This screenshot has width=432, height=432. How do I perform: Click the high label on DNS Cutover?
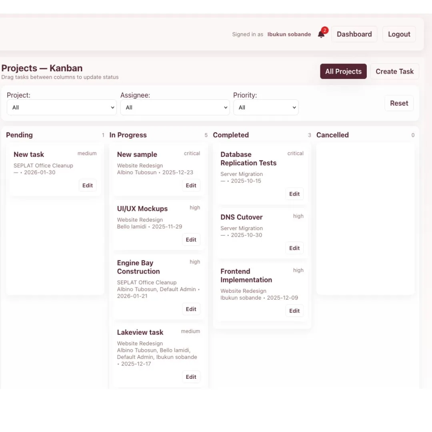point(298,216)
